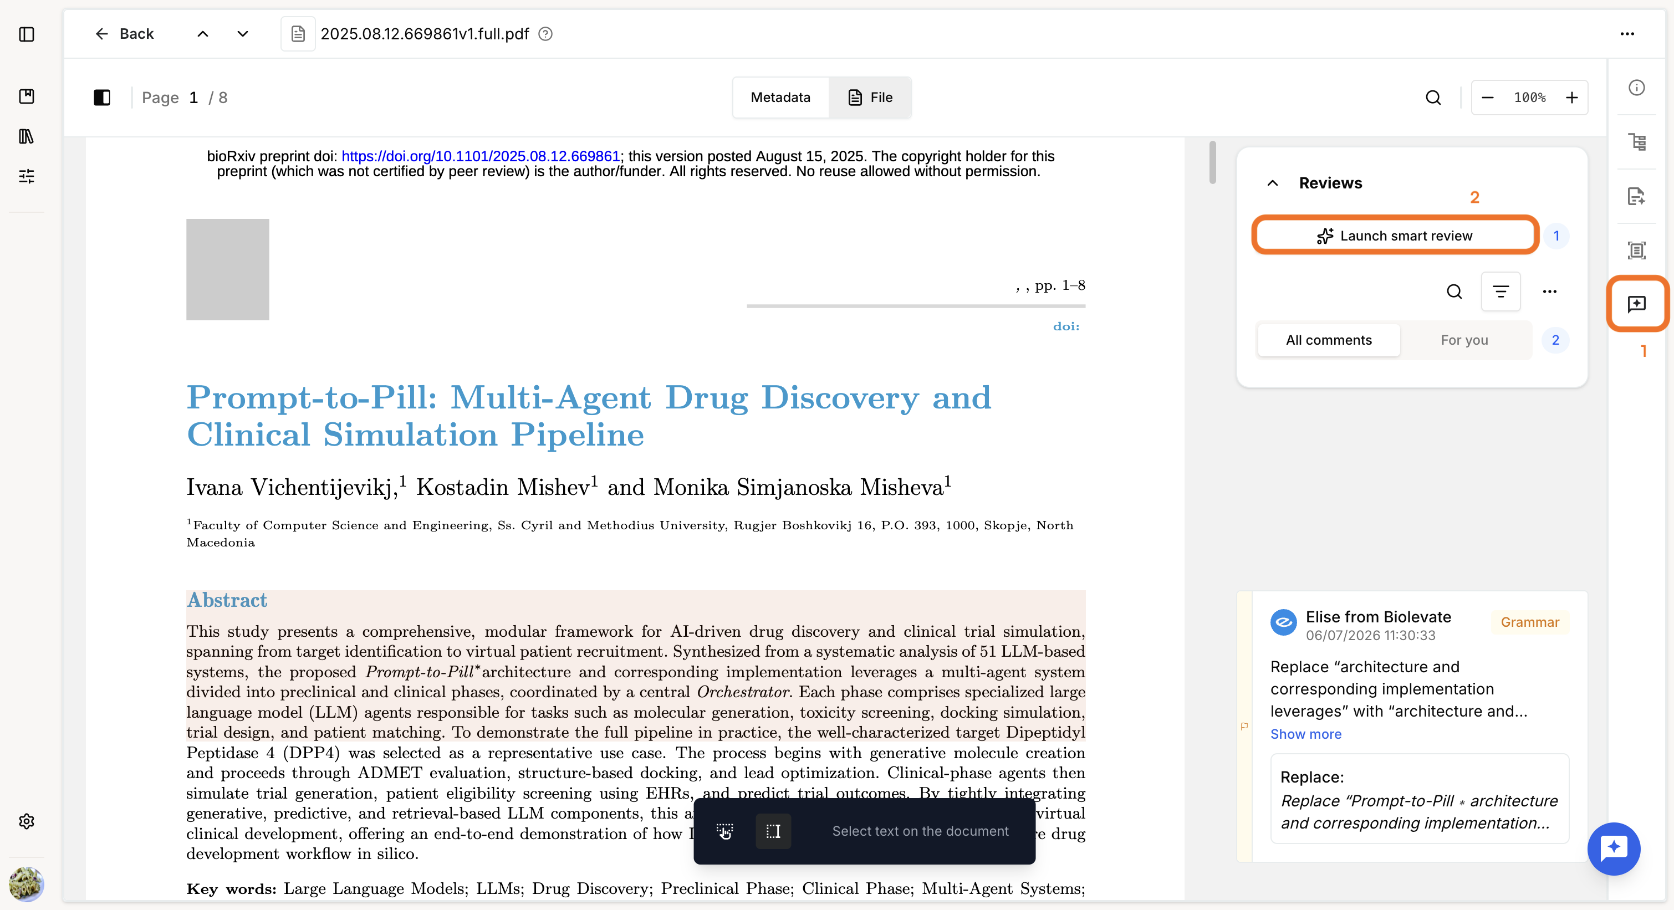
Task: Select the For you tab
Action: [1464, 340]
